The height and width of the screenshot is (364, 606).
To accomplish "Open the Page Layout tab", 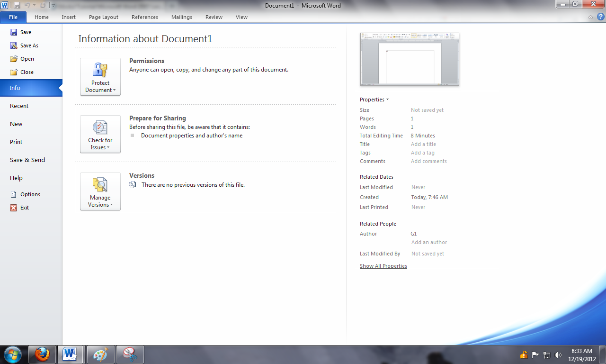I will click(x=104, y=17).
